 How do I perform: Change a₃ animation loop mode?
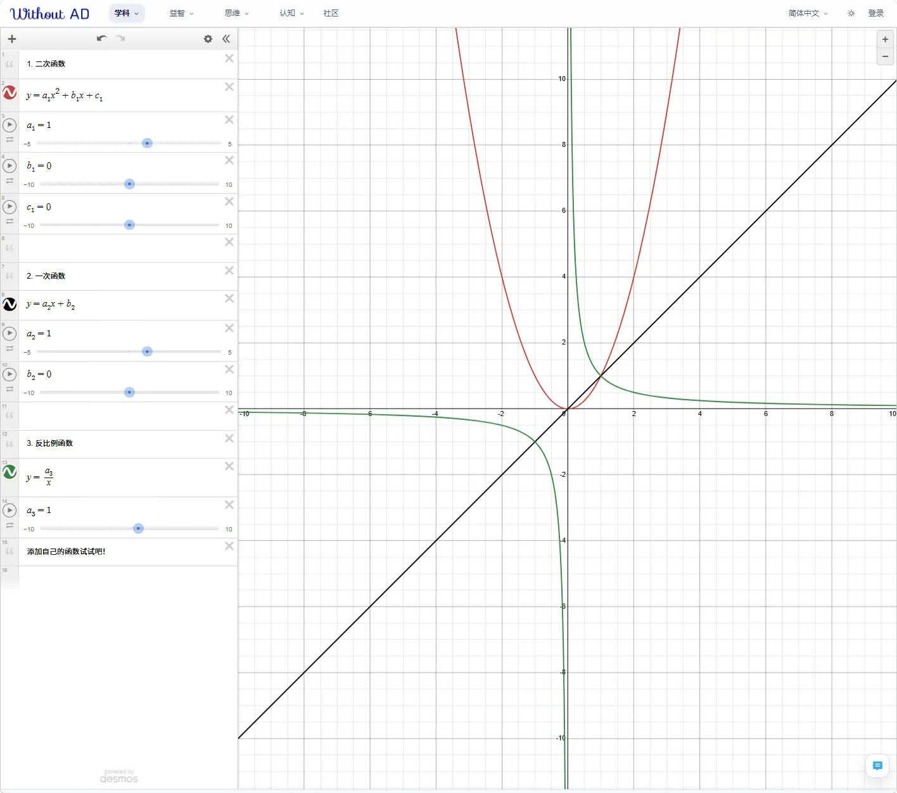coord(10,526)
